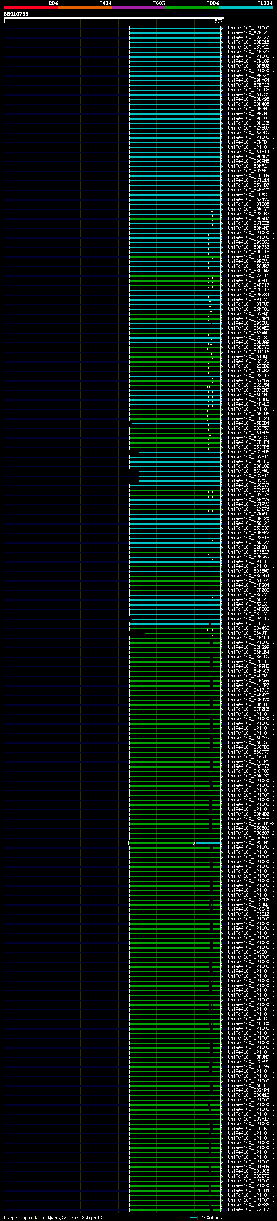The image size is (277, 1221).
Task: Open hit UniRef100_Q1M2Z2
Action: point(248,52)
